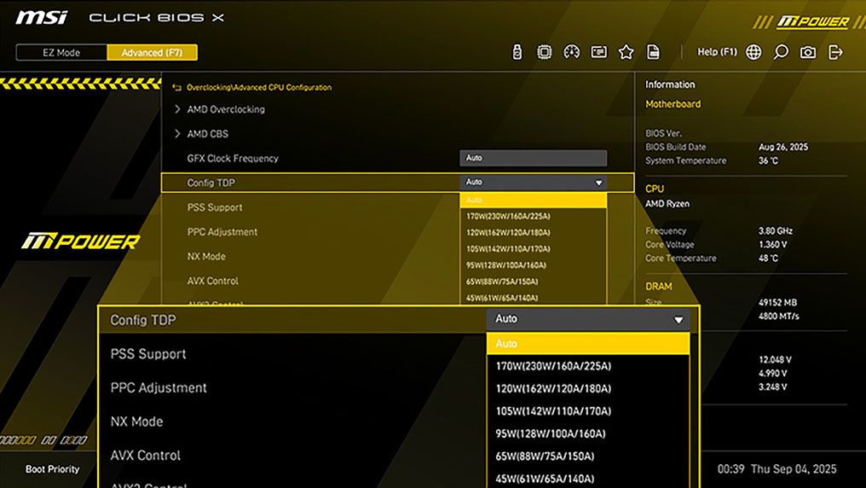Click the Core Voltage value 1.360 V

pyautogui.click(x=772, y=244)
